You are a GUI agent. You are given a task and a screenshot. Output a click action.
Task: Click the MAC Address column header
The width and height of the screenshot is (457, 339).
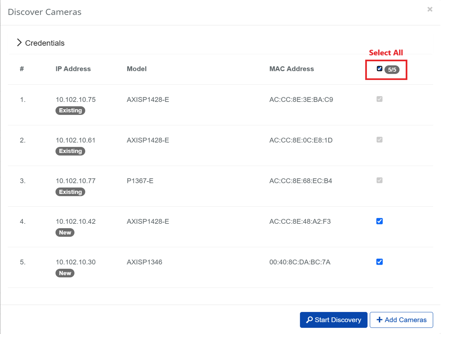[291, 69]
